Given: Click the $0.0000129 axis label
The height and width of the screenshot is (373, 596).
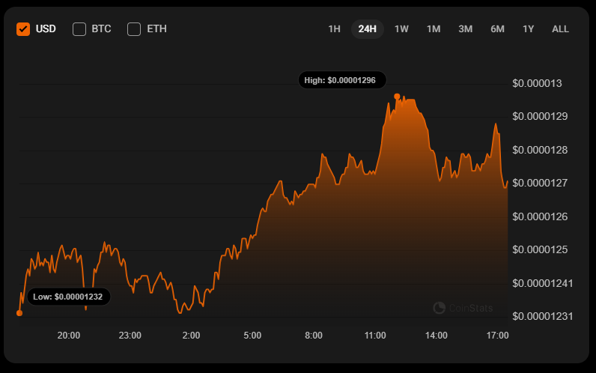Looking at the screenshot, I should pyautogui.click(x=540, y=116).
